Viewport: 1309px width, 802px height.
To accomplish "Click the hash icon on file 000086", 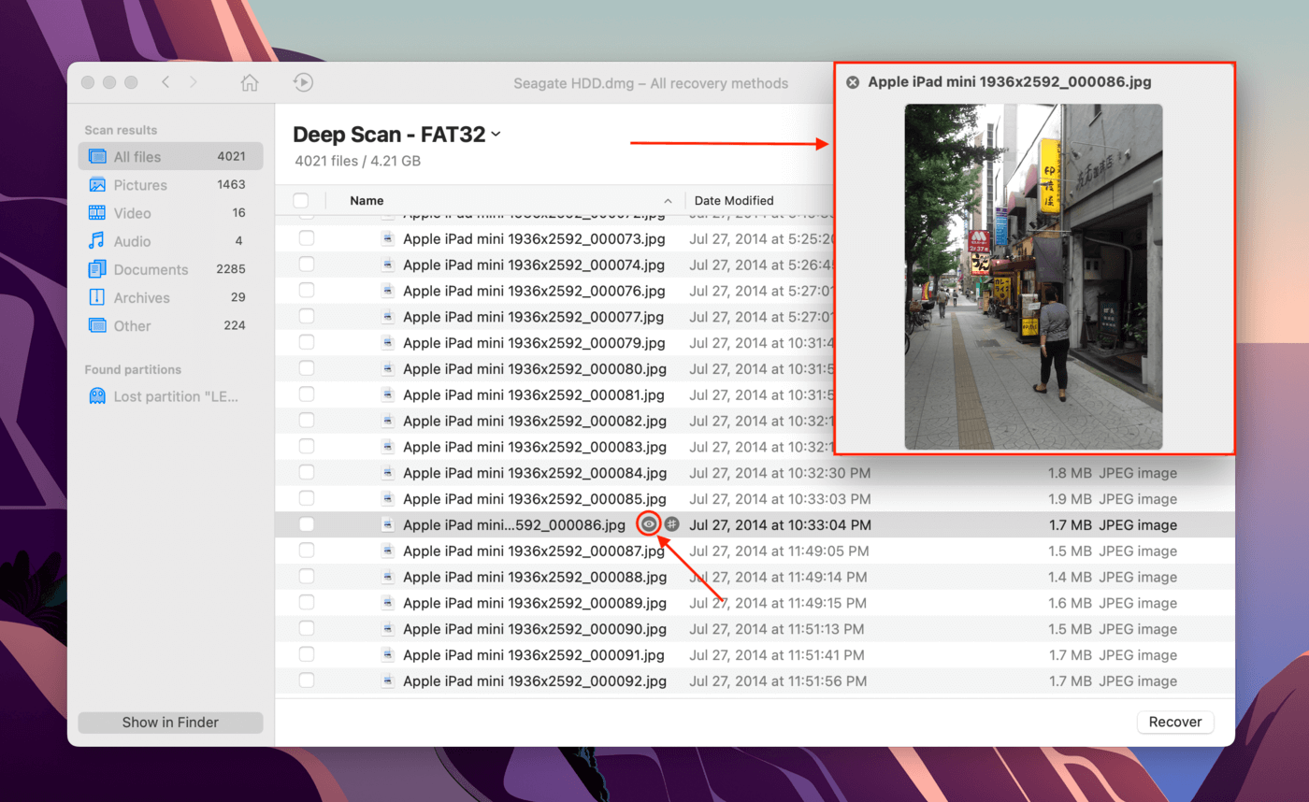I will pos(672,524).
